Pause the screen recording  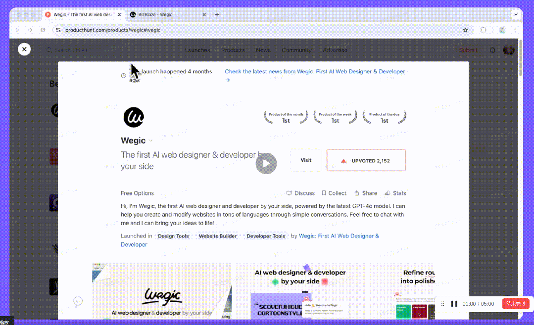454,304
